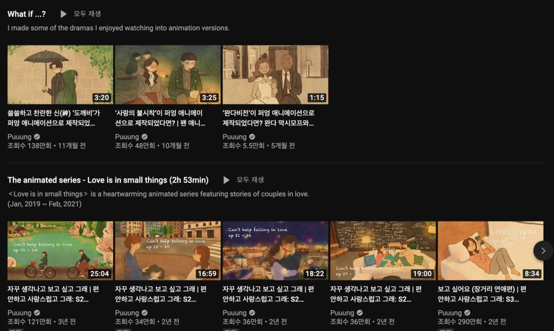Open the 보고 싶어요 (장거리 연애편) video title
The width and height of the screenshot is (554, 331).
(482, 294)
